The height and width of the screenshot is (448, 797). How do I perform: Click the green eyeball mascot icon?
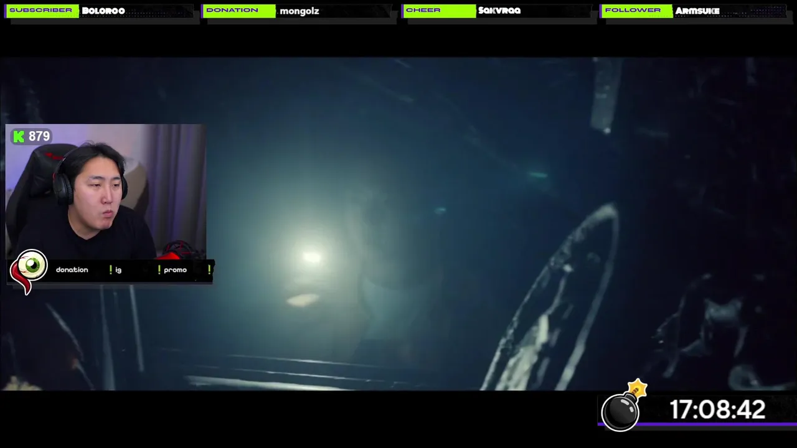pos(29,271)
